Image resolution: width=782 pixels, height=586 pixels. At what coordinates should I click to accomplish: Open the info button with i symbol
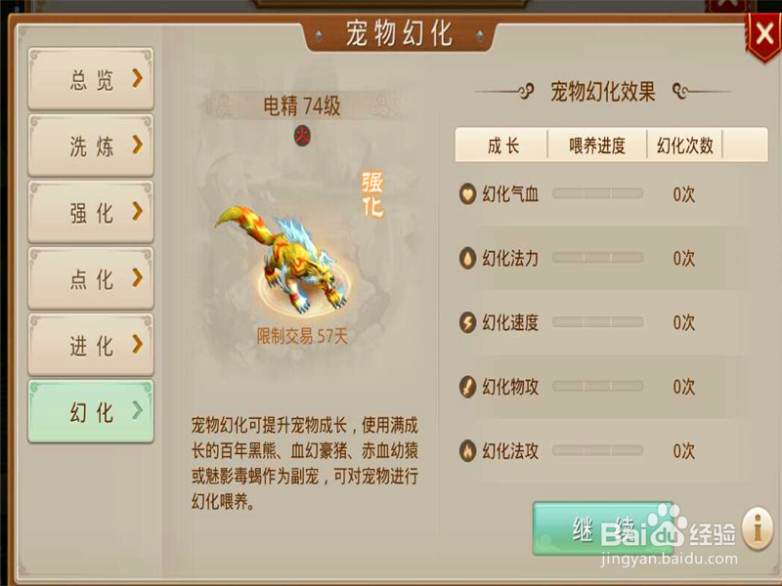click(x=758, y=528)
